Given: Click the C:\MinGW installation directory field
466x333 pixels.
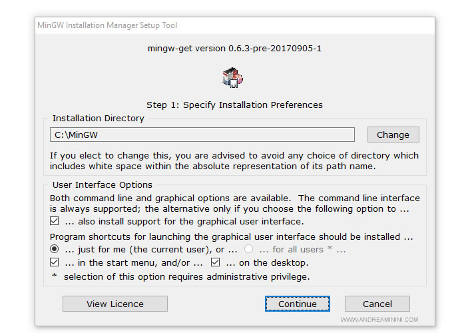Looking at the screenshot, I should 202,135.
